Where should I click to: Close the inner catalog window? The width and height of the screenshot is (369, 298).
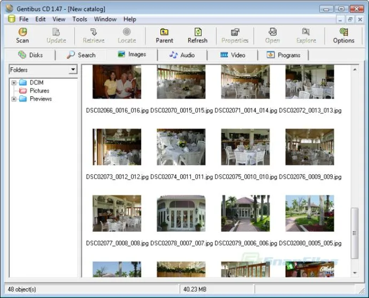tap(360, 19)
